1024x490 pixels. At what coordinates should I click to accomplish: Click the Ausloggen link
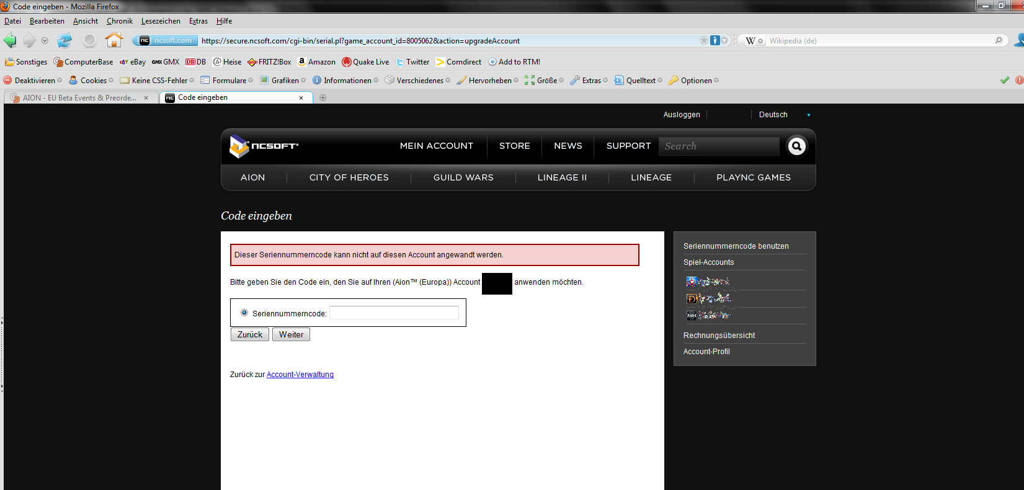[x=682, y=115]
